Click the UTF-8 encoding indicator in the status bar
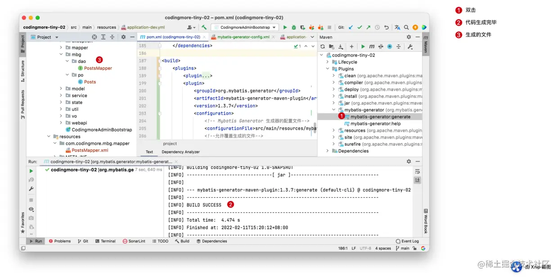The image size is (558, 277). tap(365, 248)
